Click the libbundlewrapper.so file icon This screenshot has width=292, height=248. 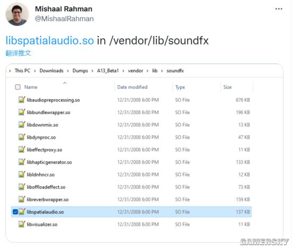click(x=22, y=112)
